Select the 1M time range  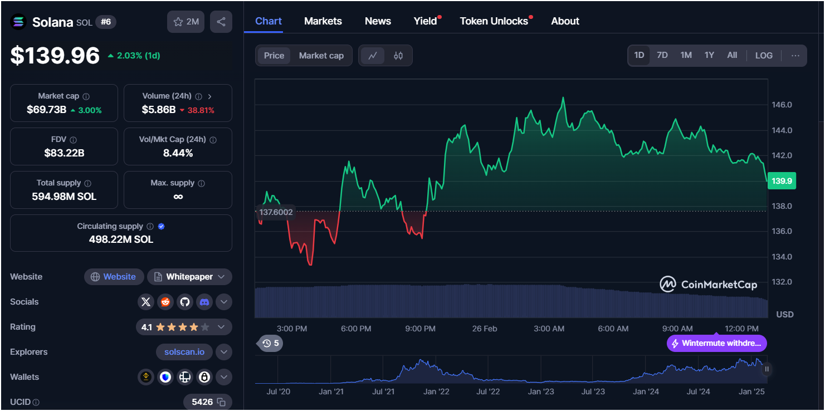(x=686, y=56)
